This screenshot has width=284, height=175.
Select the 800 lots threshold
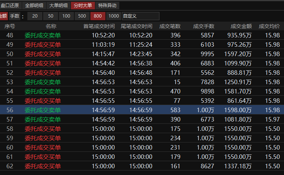pyautogui.click(x=98, y=16)
